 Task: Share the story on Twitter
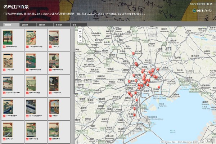tap(211, 4)
